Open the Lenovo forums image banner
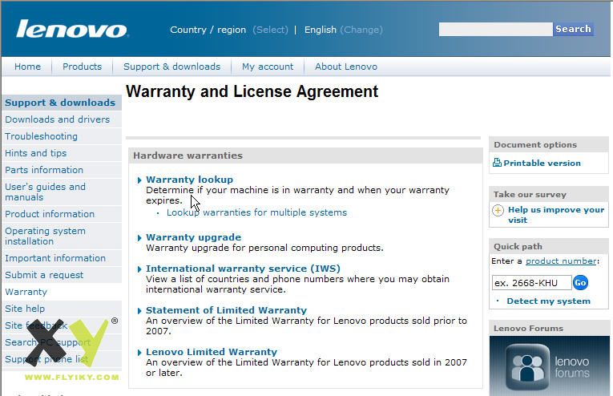Image resolution: width=613 pixels, height=396 pixels. (x=549, y=366)
